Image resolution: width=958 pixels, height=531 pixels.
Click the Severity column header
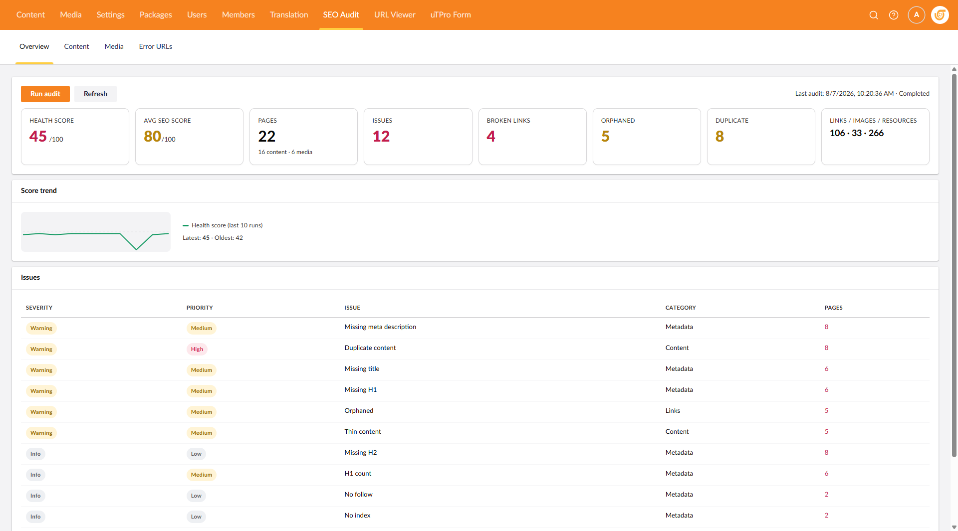(39, 308)
